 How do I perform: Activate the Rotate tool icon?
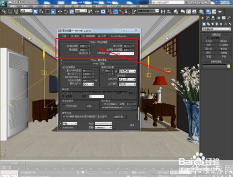point(66,12)
